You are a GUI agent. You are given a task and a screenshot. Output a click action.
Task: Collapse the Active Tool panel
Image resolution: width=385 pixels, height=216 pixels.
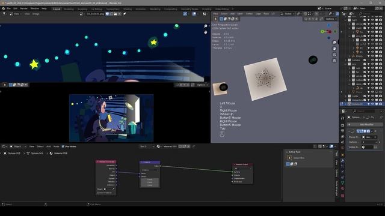pyautogui.click(x=287, y=152)
